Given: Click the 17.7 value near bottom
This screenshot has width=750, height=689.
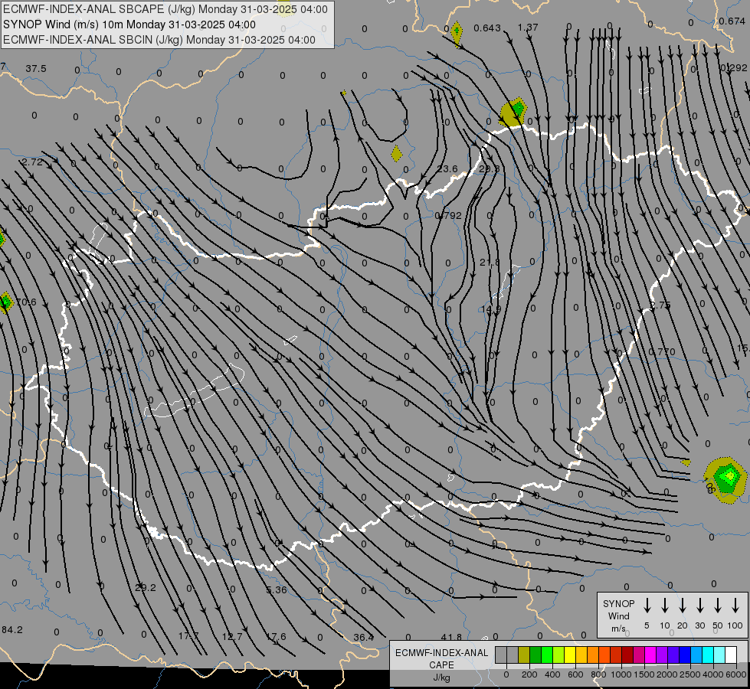Looking at the screenshot, I should [188, 636].
